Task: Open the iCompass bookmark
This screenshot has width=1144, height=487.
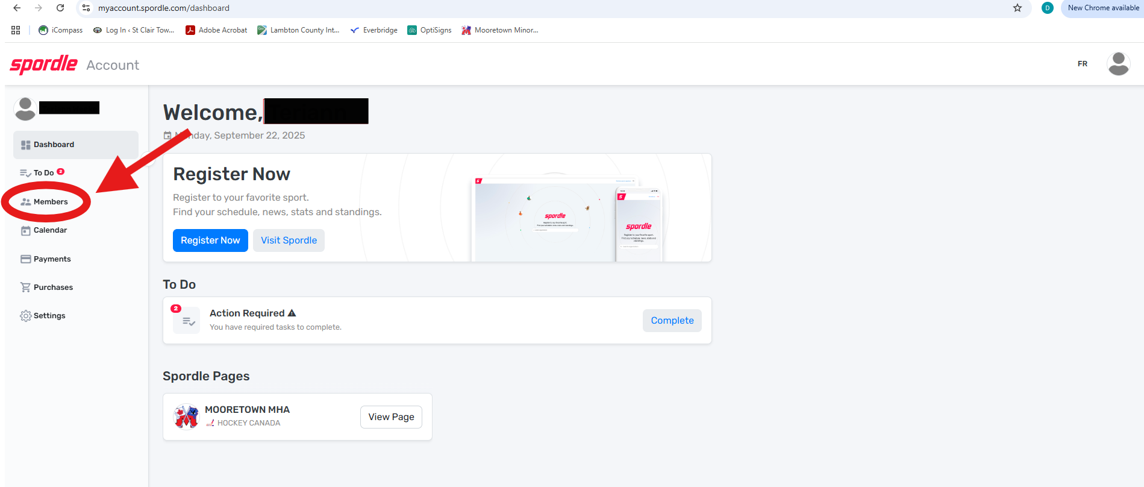Action: 60,30
